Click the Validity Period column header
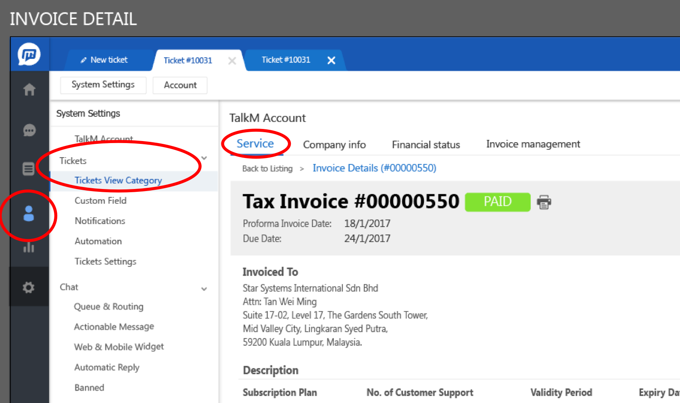Image resolution: width=680 pixels, height=403 pixels. (x=561, y=393)
